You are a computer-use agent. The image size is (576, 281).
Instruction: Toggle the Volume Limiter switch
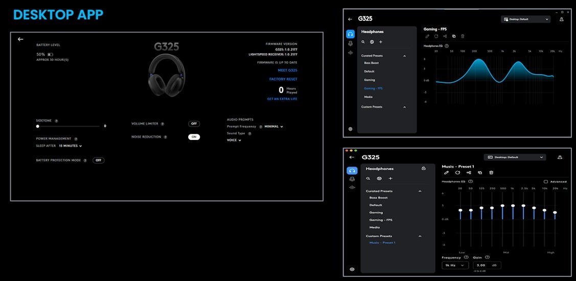194,124
